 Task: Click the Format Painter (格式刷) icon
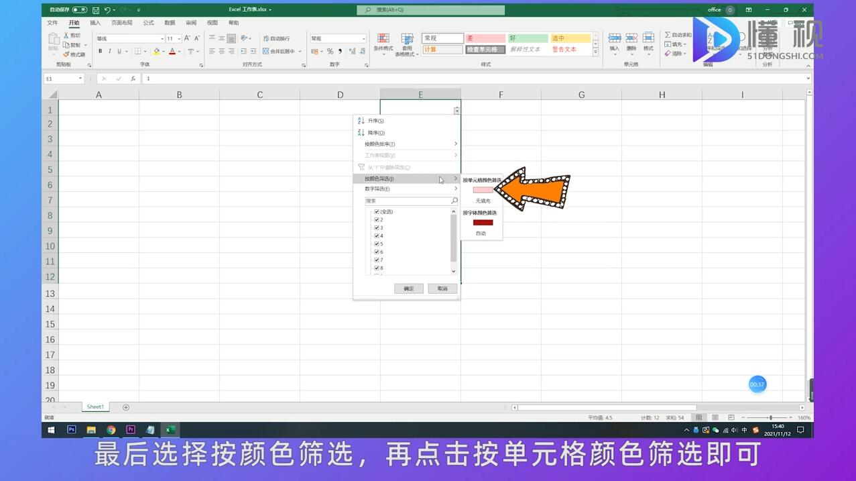(x=66, y=54)
